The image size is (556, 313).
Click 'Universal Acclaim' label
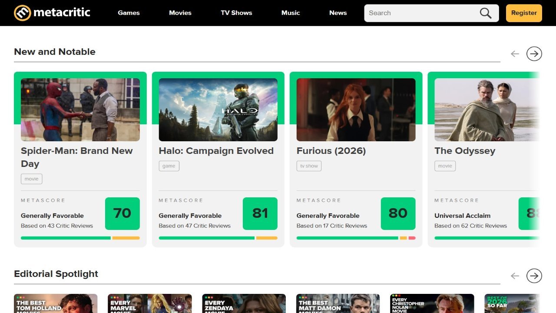(x=462, y=216)
